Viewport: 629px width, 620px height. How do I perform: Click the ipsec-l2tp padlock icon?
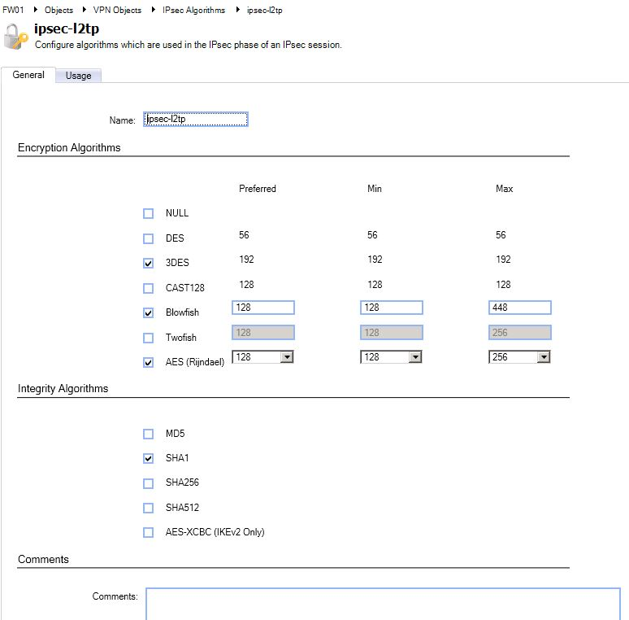(x=15, y=37)
